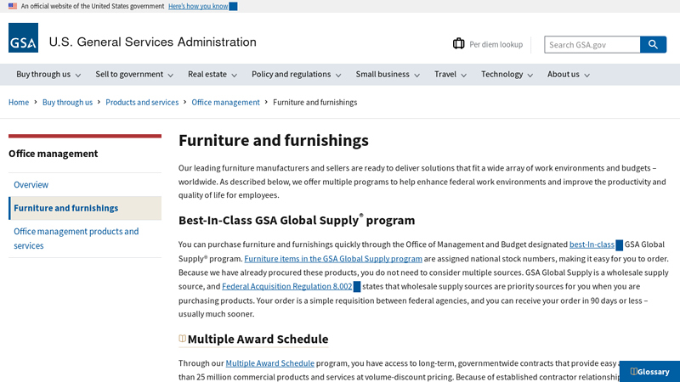Open the Glossary button
Screen dimensions: 680x382
coord(649,372)
